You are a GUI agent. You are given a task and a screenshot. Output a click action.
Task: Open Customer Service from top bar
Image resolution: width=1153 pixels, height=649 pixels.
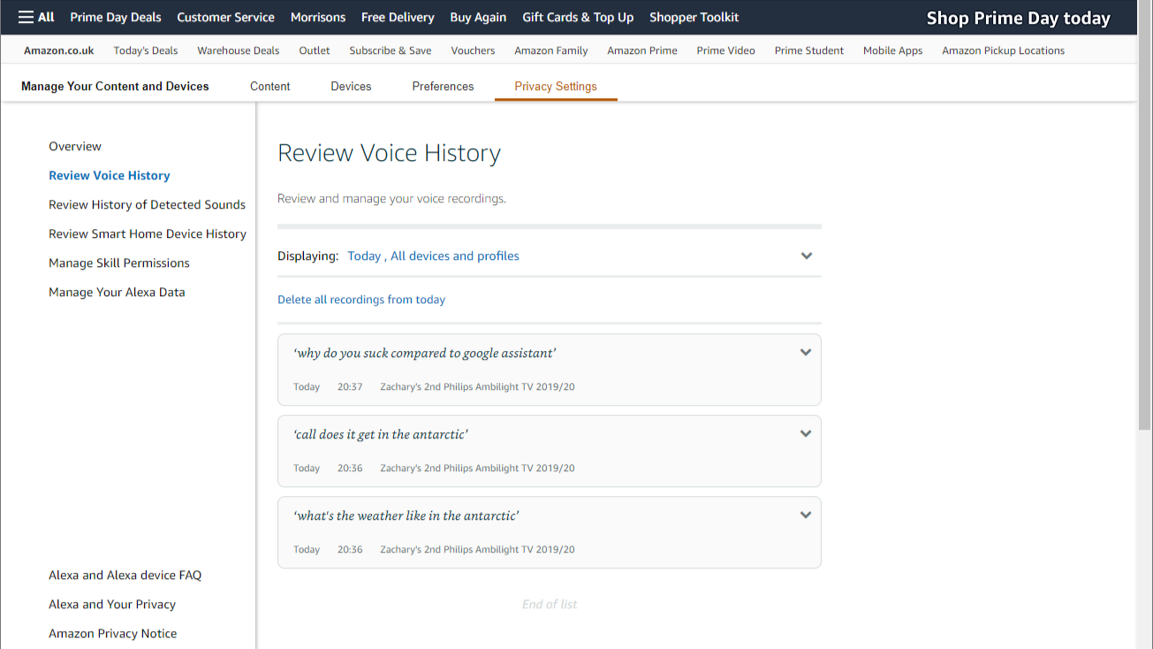pos(225,17)
